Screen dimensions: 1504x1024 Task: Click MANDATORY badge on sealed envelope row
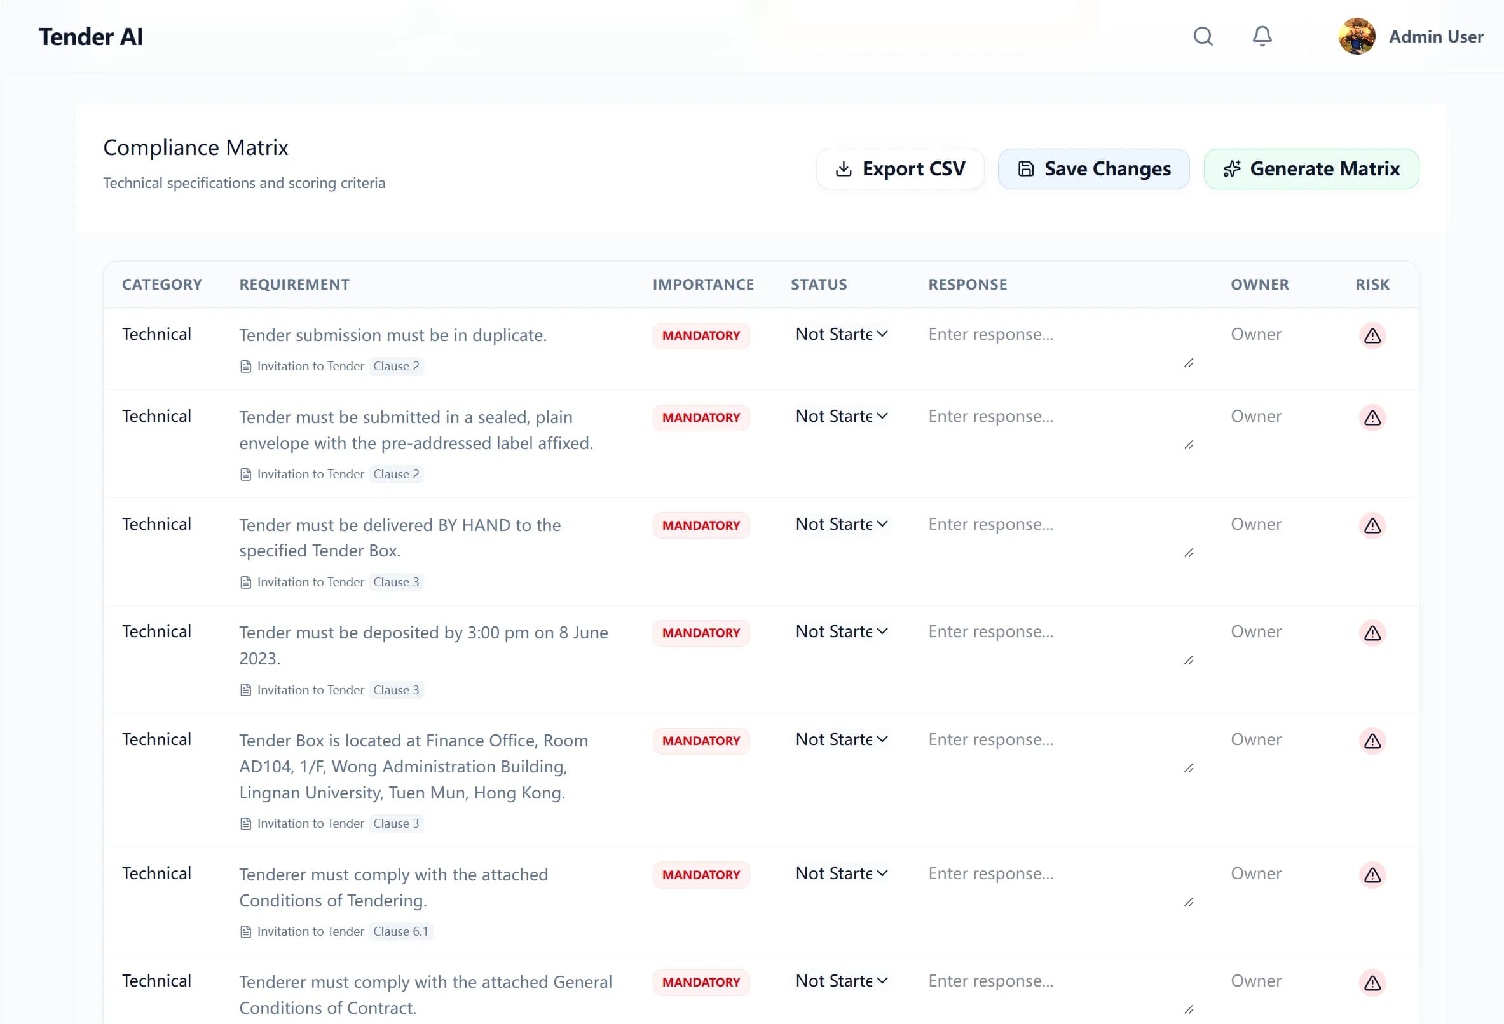point(701,418)
